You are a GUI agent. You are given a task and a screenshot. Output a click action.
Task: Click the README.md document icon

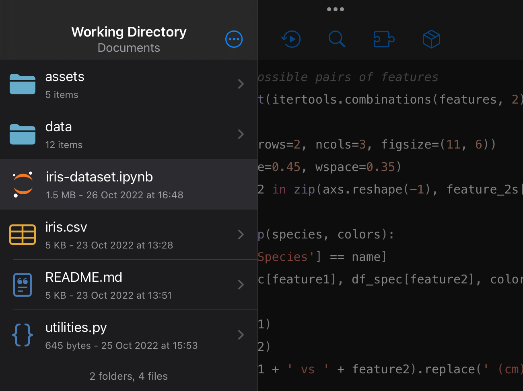click(23, 285)
